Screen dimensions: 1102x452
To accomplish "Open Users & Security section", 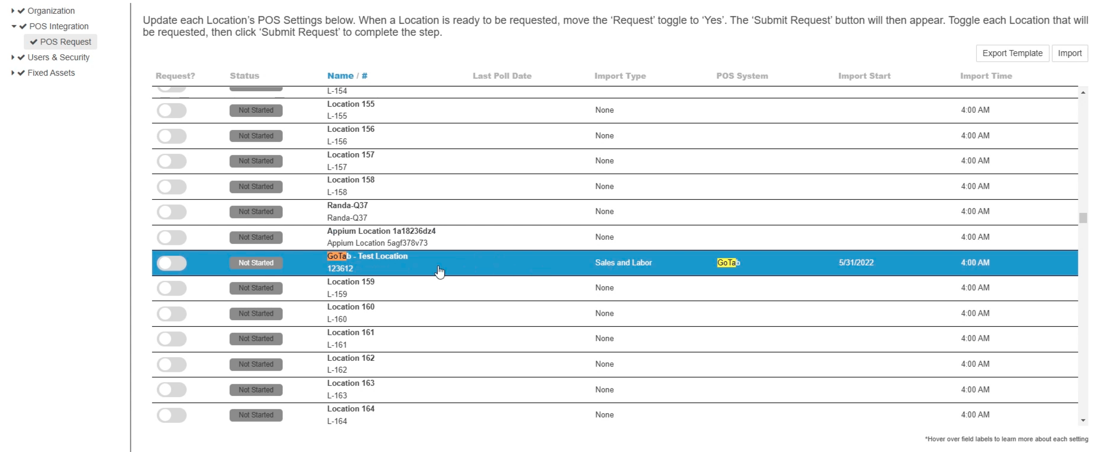I will click(x=59, y=57).
